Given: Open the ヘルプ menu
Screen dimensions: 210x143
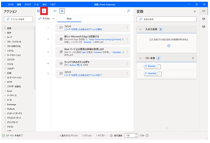Looking at the screenshot, I should pos(53,4).
